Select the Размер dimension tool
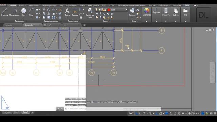 coord(75,12)
